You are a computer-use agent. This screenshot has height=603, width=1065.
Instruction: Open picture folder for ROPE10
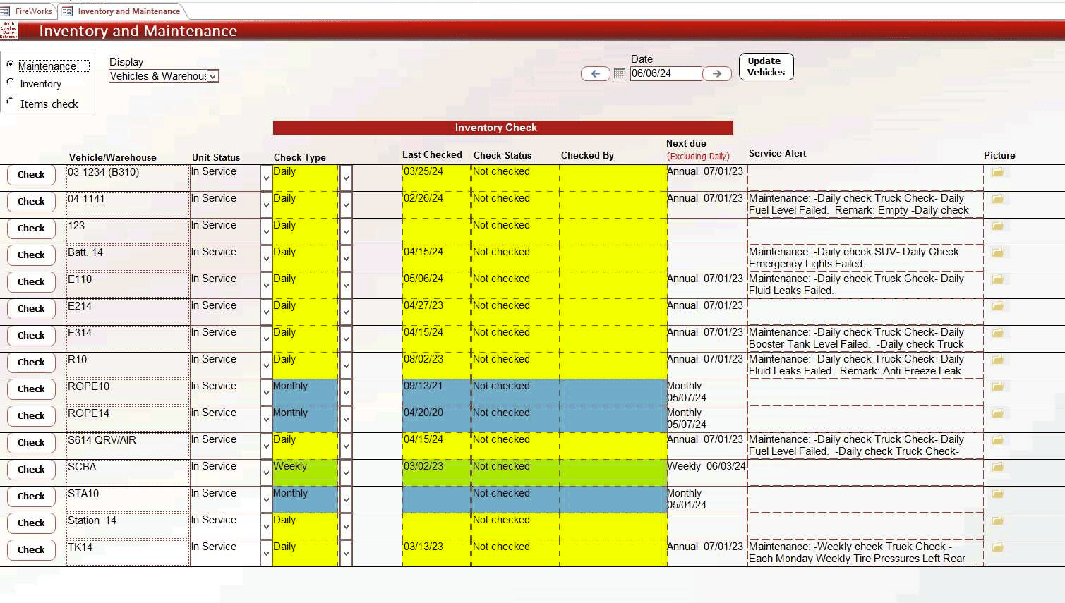pyautogui.click(x=997, y=386)
